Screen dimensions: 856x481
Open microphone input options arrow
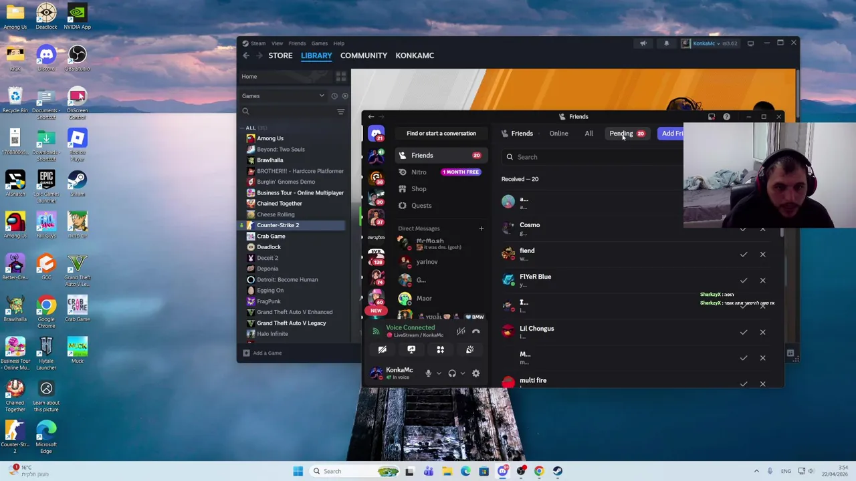point(439,373)
